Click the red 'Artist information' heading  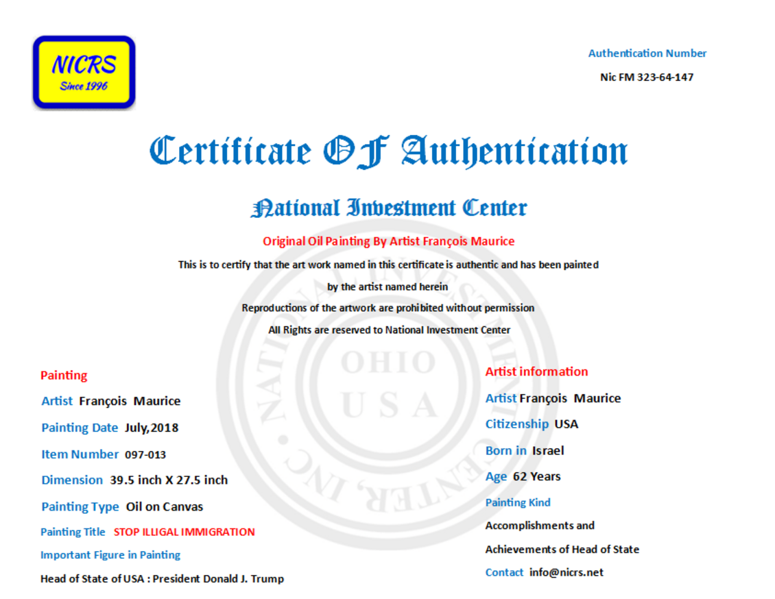tap(536, 371)
